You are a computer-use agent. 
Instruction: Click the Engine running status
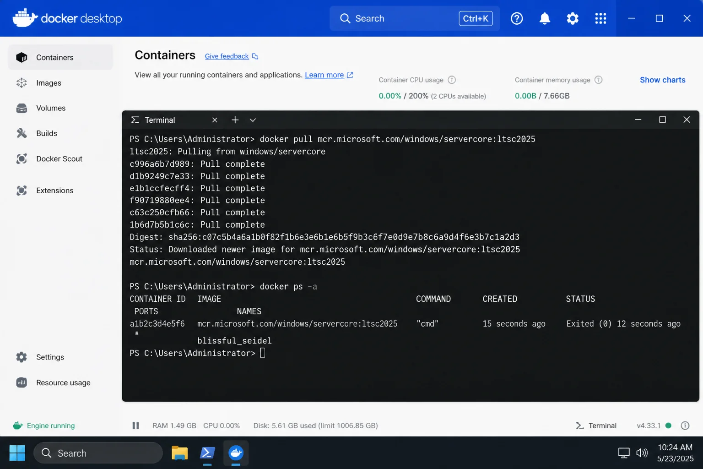pyautogui.click(x=44, y=425)
